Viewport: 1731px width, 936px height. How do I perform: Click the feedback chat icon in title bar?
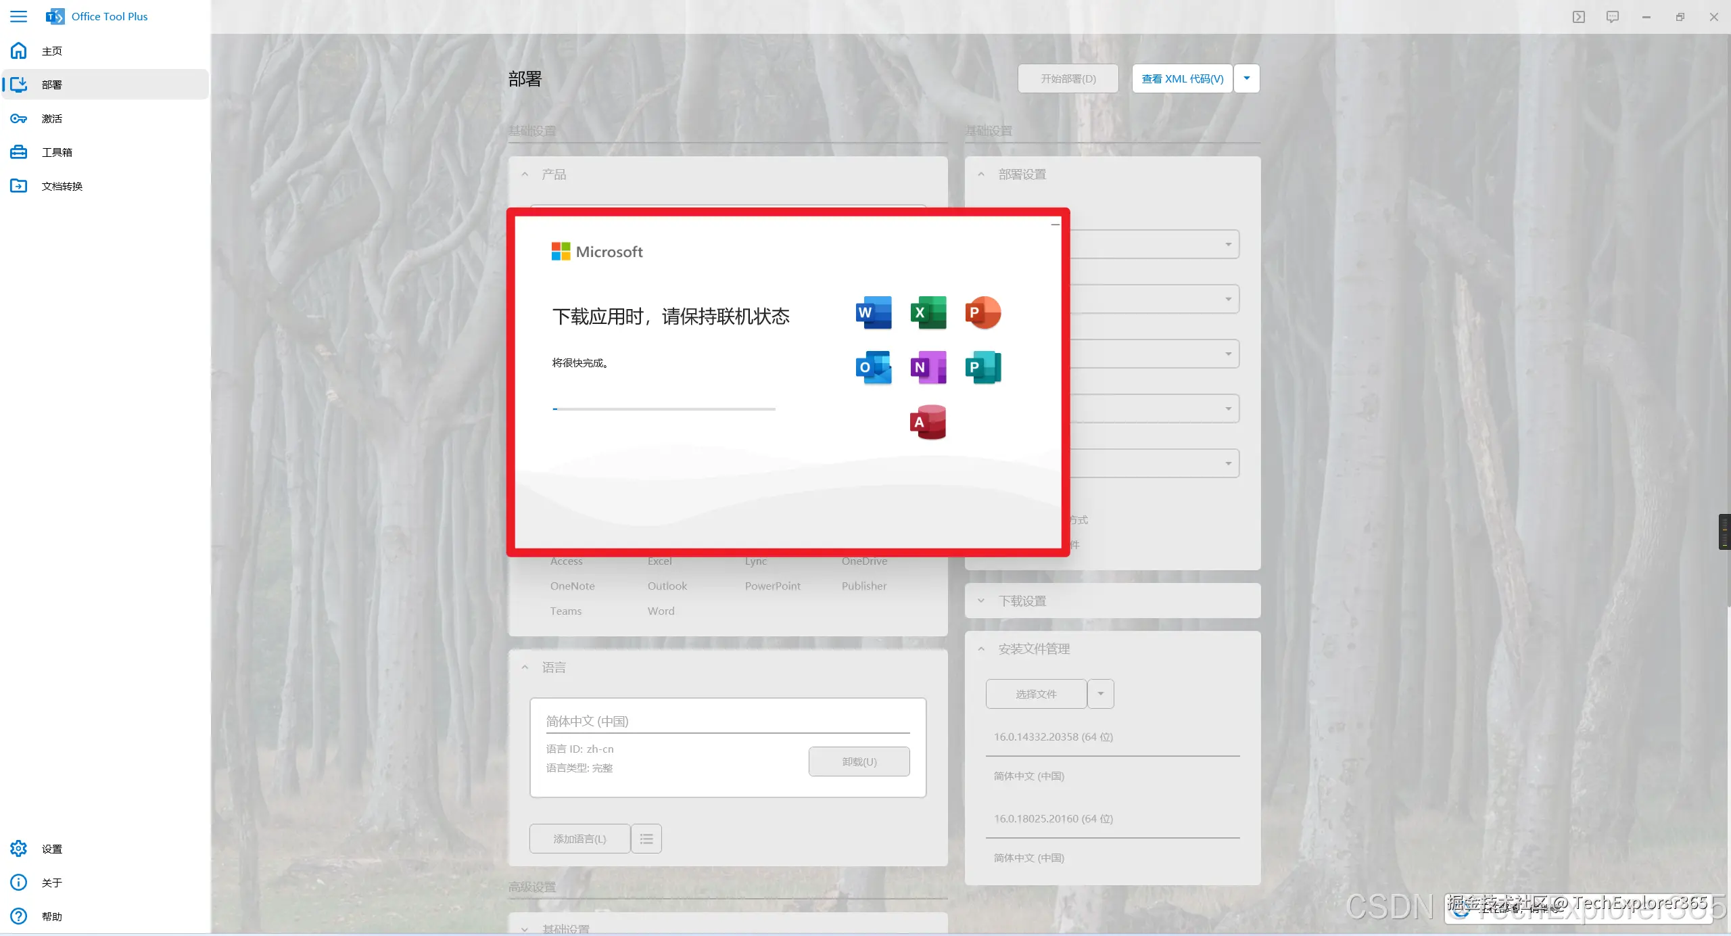pos(1612,17)
